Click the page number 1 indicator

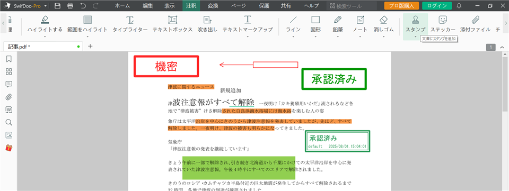pos(491,48)
